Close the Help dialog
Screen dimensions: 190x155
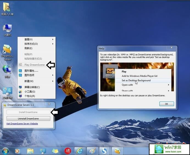[171, 47]
